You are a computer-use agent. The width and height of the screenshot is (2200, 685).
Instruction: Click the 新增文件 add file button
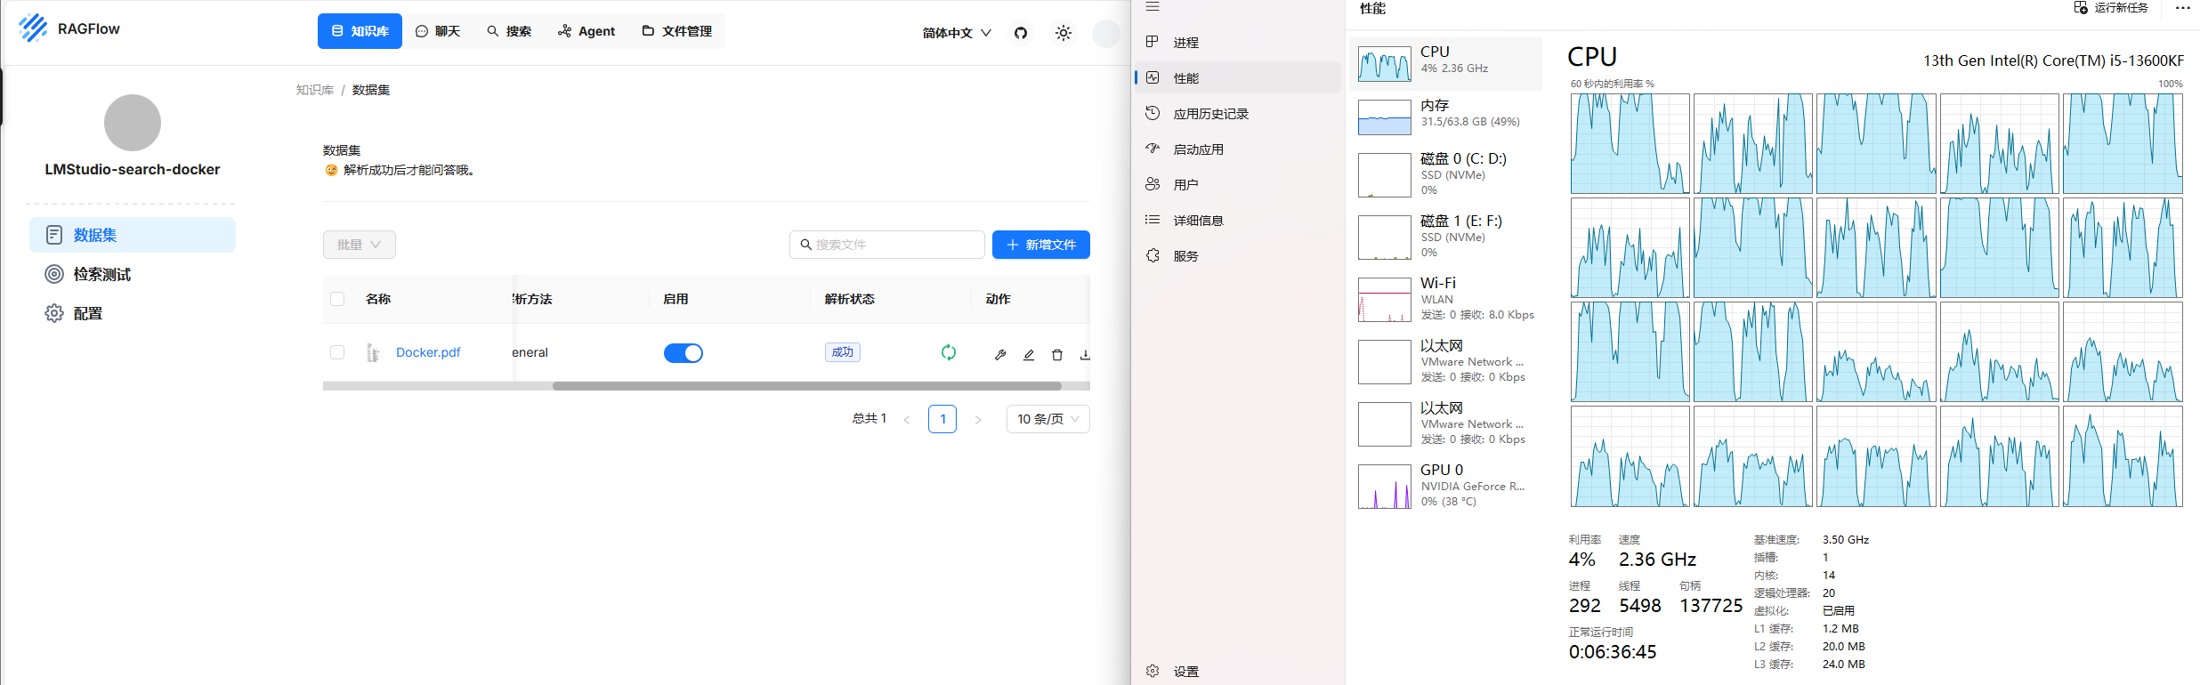coord(1040,245)
